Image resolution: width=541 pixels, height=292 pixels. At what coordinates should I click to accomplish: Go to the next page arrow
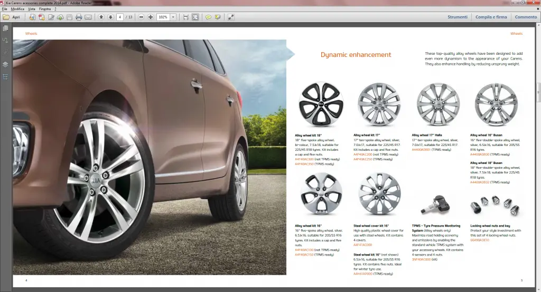click(110, 17)
